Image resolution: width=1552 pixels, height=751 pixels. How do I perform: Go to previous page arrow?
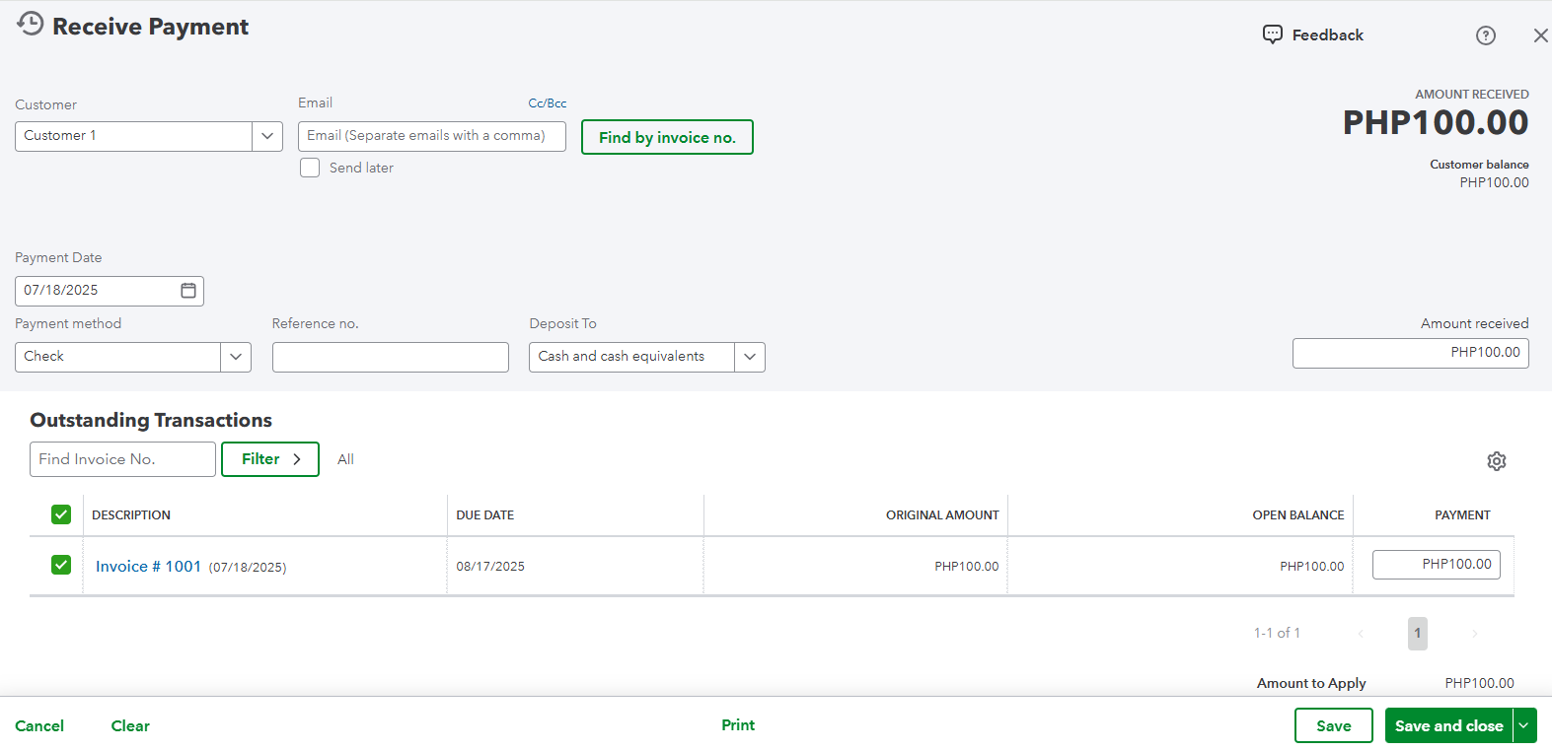tap(1361, 634)
